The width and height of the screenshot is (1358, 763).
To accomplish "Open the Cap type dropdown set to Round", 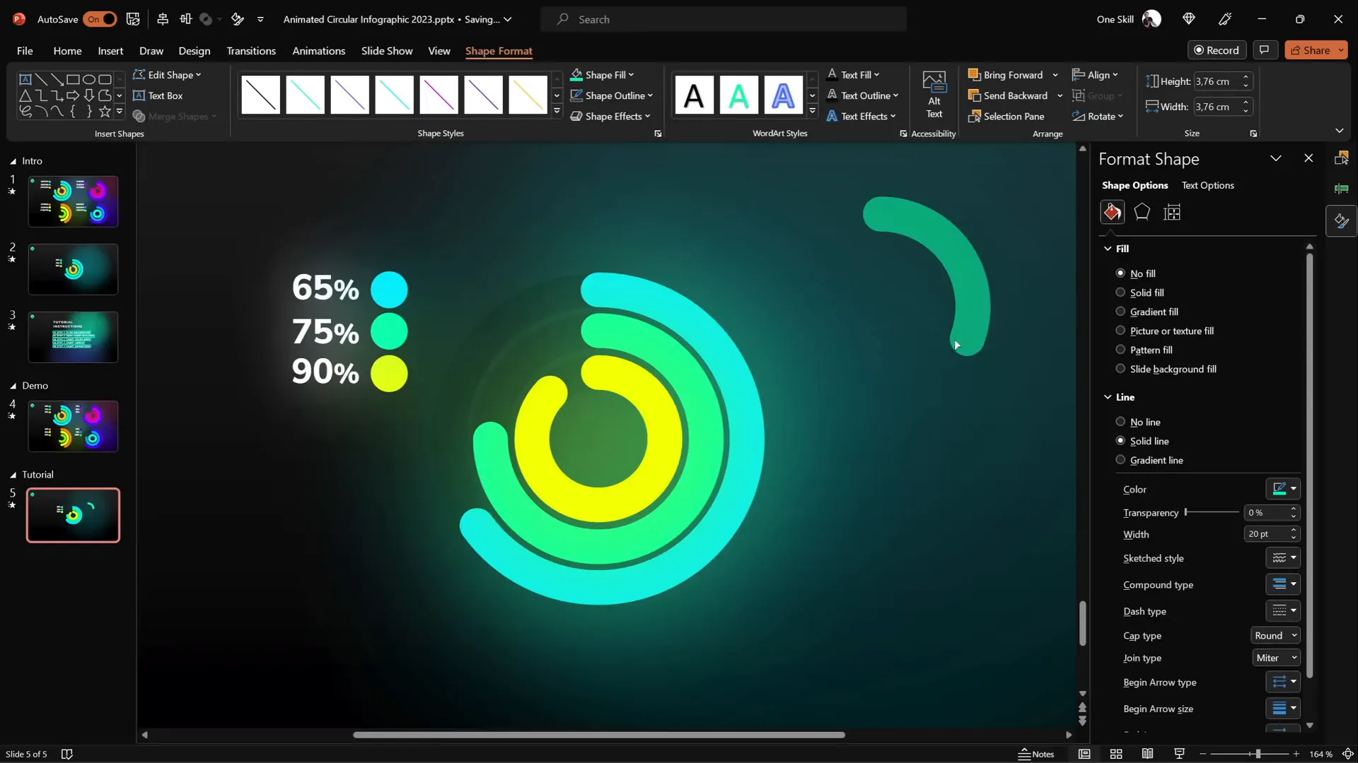I will tap(1275, 635).
